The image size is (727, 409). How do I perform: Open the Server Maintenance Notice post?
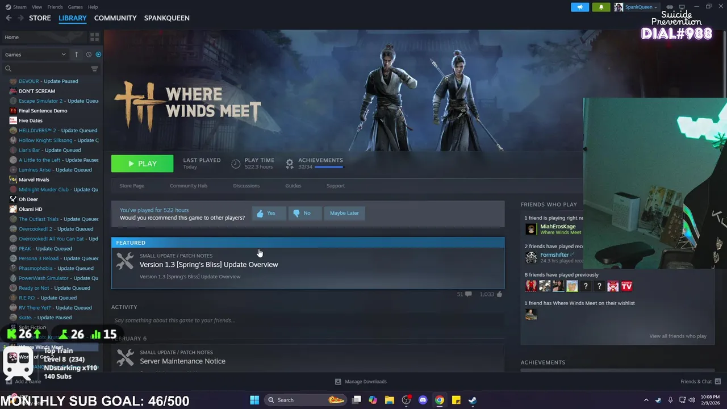pos(182,361)
